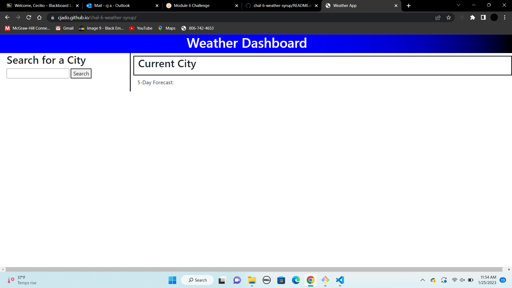Open the Chrome three-dot menu
Viewport: 512px width, 288px height.
[x=505, y=18]
